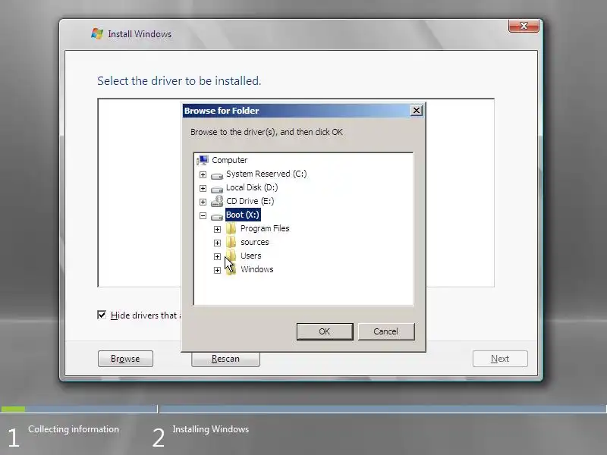The height and width of the screenshot is (455, 607).
Task: Cancel the Browse for Folder dialog
Action: click(x=386, y=331)
